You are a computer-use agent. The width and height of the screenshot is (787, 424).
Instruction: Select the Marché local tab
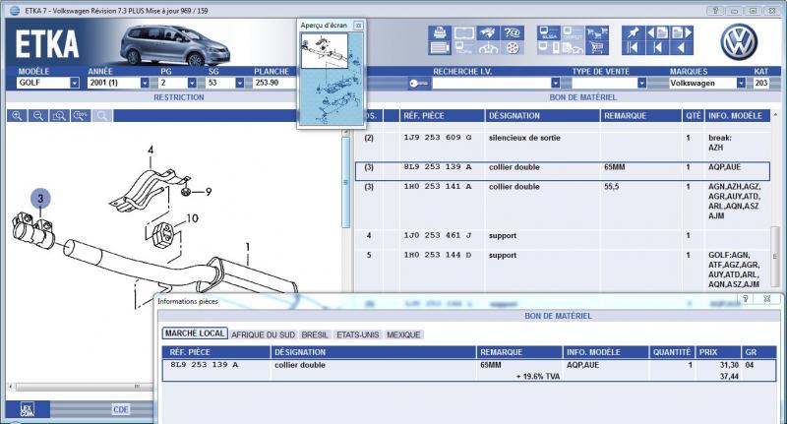[x=195, y=333]
